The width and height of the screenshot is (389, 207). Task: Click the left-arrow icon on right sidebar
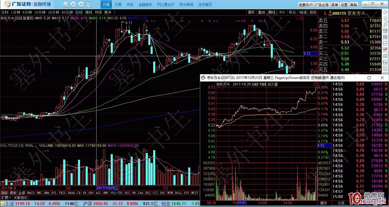tap(385, 12)
